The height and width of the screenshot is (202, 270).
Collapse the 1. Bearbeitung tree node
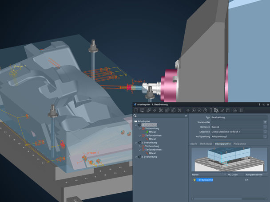136,125
